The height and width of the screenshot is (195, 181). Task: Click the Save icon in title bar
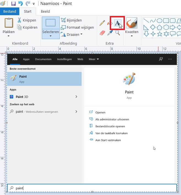(x=13, y=4)
